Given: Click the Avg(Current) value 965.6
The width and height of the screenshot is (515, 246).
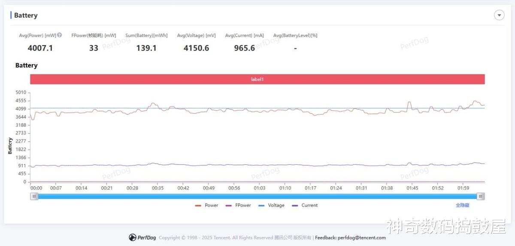Looking at the screenshot, I should (x=245, y=48).
